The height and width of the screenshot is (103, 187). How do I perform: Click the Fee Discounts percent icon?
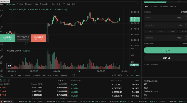click(144, 65)
